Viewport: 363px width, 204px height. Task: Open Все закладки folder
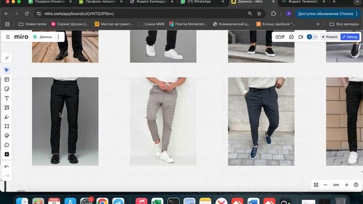[344, 24]
